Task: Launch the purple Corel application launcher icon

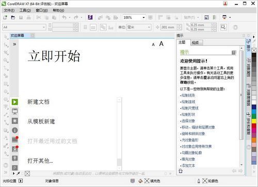Action: (x=90, y=18)
